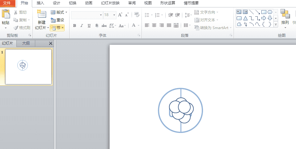
Task: Click the New Slide (新建幻灯片) icon
Action: click(42, 14)
